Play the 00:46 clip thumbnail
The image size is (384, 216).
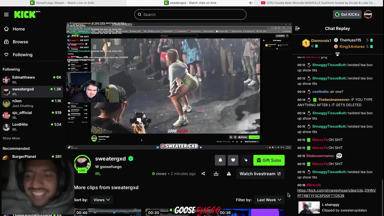pyautogui.click(x=108, y=212)
